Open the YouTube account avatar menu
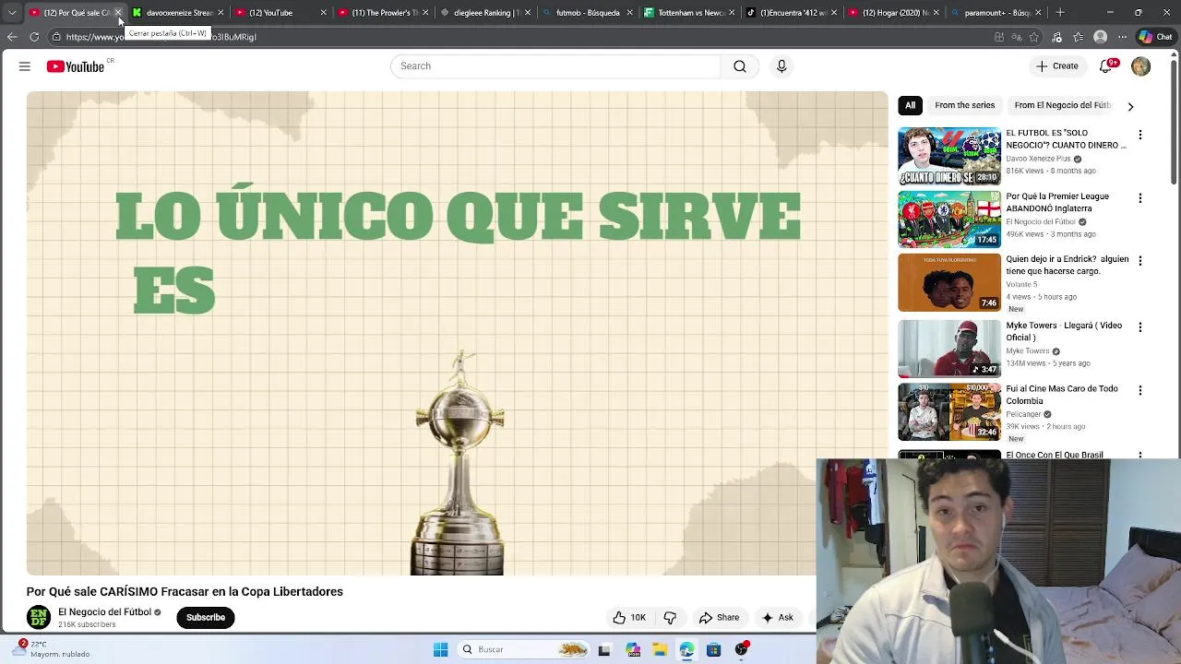Image resolution: width=1181 pixels, height=664 pixels. coord(1141,66)
